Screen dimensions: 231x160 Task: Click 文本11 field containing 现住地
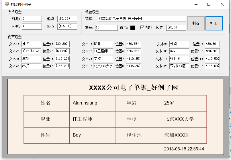coord(179,59)
